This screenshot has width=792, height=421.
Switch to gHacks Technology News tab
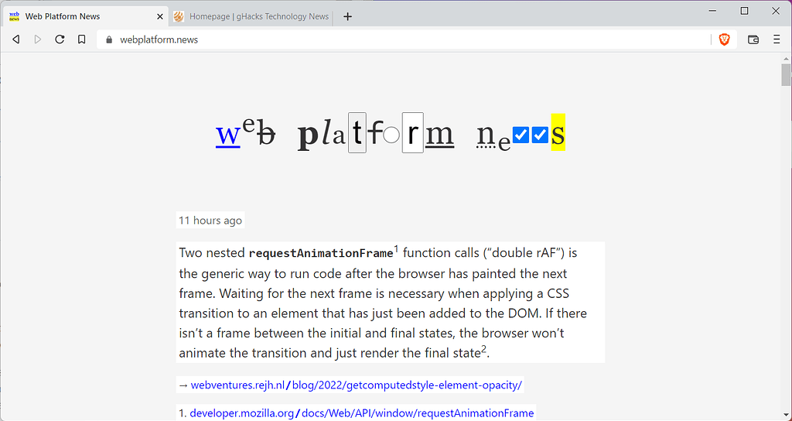point(253,17)
